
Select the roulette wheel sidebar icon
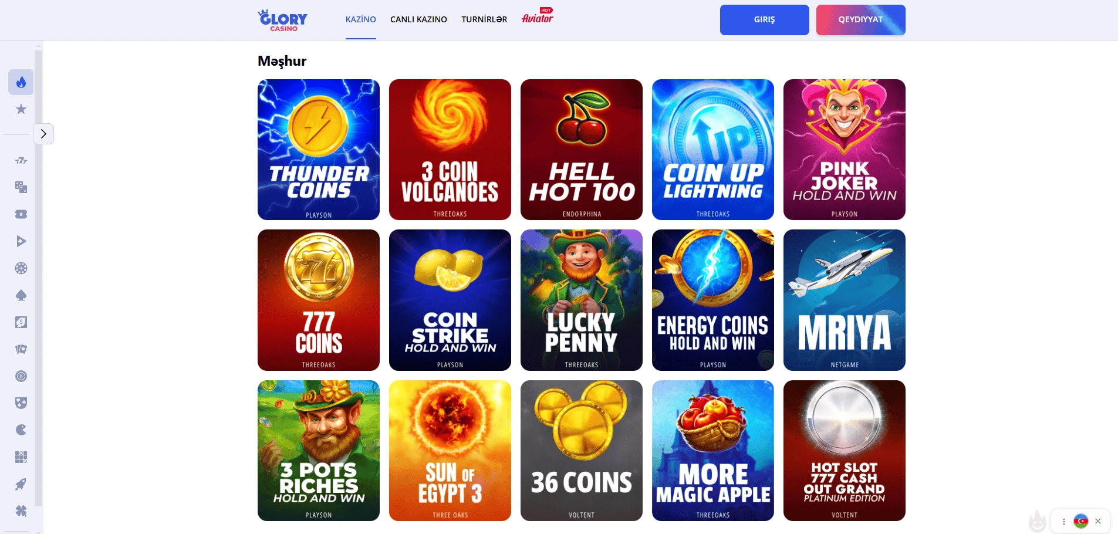point(21,268)
